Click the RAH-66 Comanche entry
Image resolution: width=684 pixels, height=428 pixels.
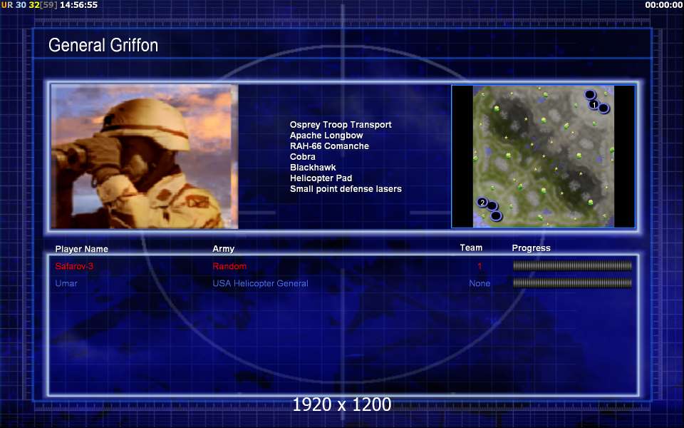[329, 146]
